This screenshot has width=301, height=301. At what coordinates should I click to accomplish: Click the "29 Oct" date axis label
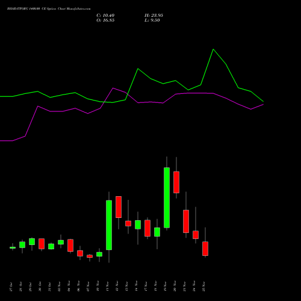pos(30,287)
